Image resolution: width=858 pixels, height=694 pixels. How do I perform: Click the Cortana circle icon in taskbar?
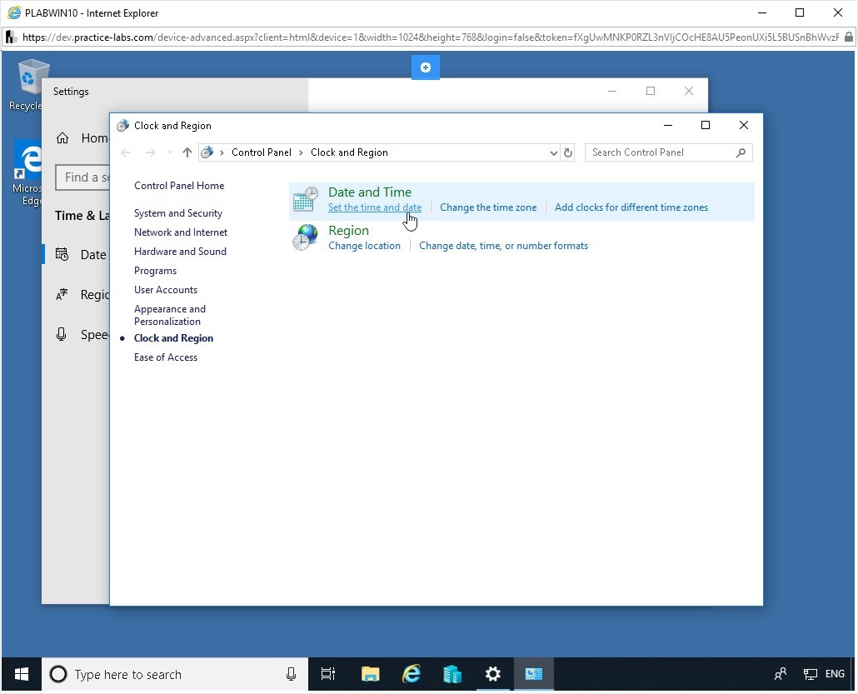tap(58, 674)
